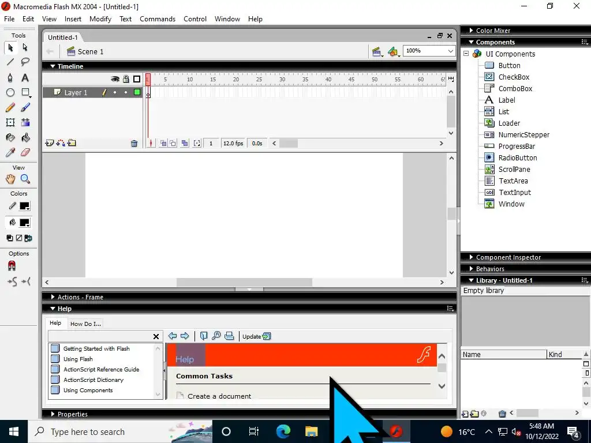This screenshot has height=443, width=591.
Task: Select the Zoom tool
Action: tap(25, 179)
